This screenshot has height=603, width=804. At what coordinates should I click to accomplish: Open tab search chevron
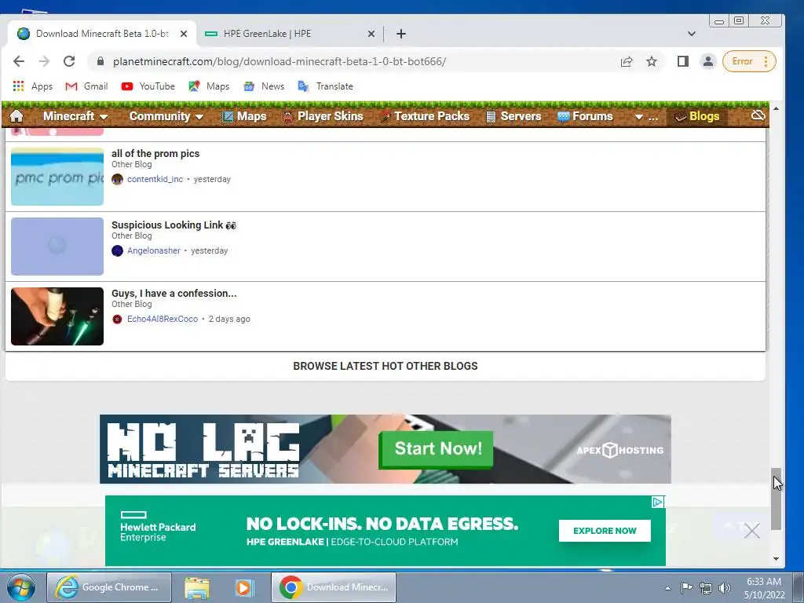click(x=691, y=34)
